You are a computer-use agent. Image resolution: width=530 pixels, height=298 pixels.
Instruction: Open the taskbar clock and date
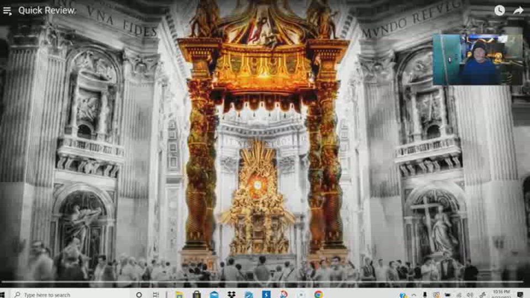click(501, 293)
